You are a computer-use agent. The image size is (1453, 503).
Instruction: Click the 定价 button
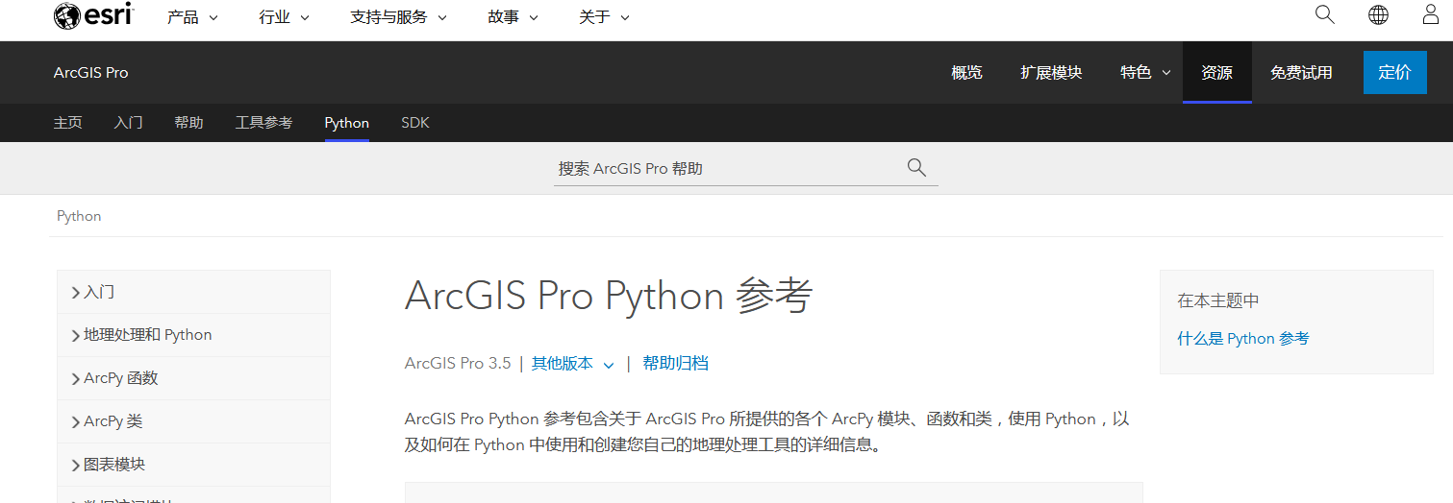1395,72
